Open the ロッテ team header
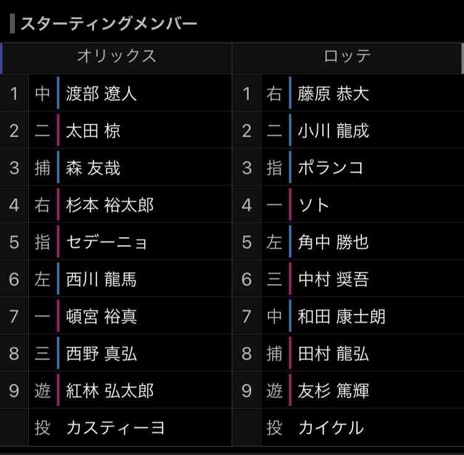The width and height of the screenshot is (464, 455). (348, 56)
